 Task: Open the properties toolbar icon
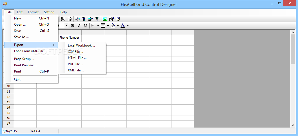(111, 19)
